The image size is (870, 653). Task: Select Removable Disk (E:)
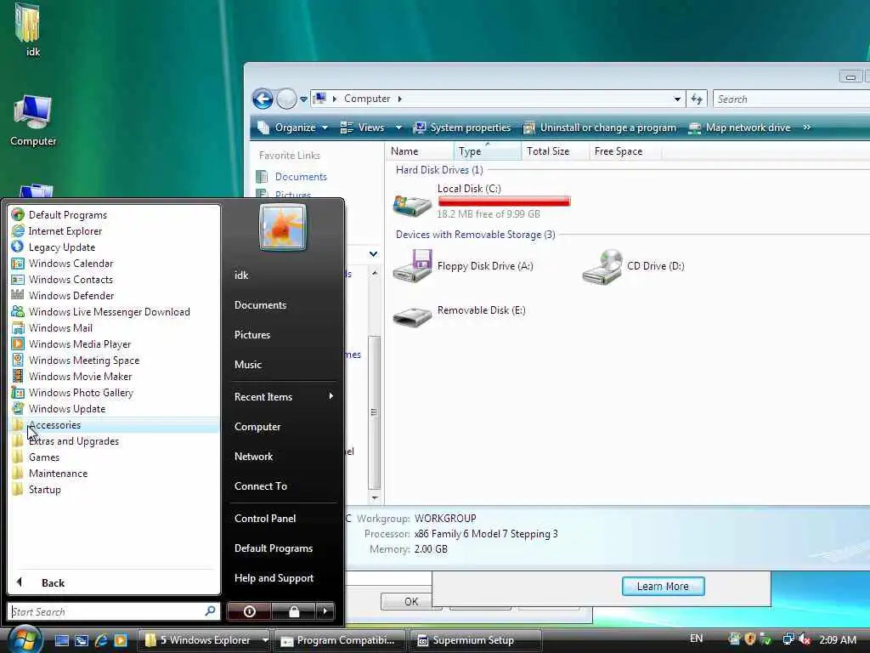[460, 314]
